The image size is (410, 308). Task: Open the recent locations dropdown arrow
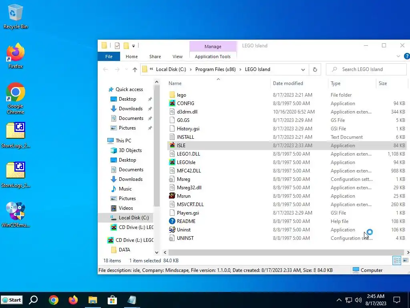coord(127,69)
